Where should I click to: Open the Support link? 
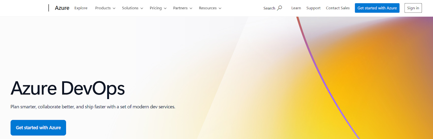[x=313, y=8]
